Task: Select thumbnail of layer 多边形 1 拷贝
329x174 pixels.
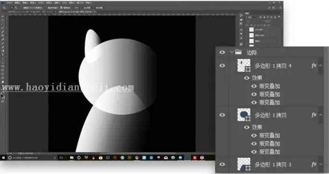Action: click(244, 115)
